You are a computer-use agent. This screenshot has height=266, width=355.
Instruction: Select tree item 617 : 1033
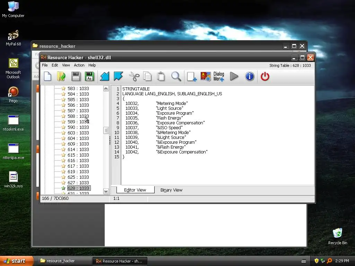tap(78, 166)
